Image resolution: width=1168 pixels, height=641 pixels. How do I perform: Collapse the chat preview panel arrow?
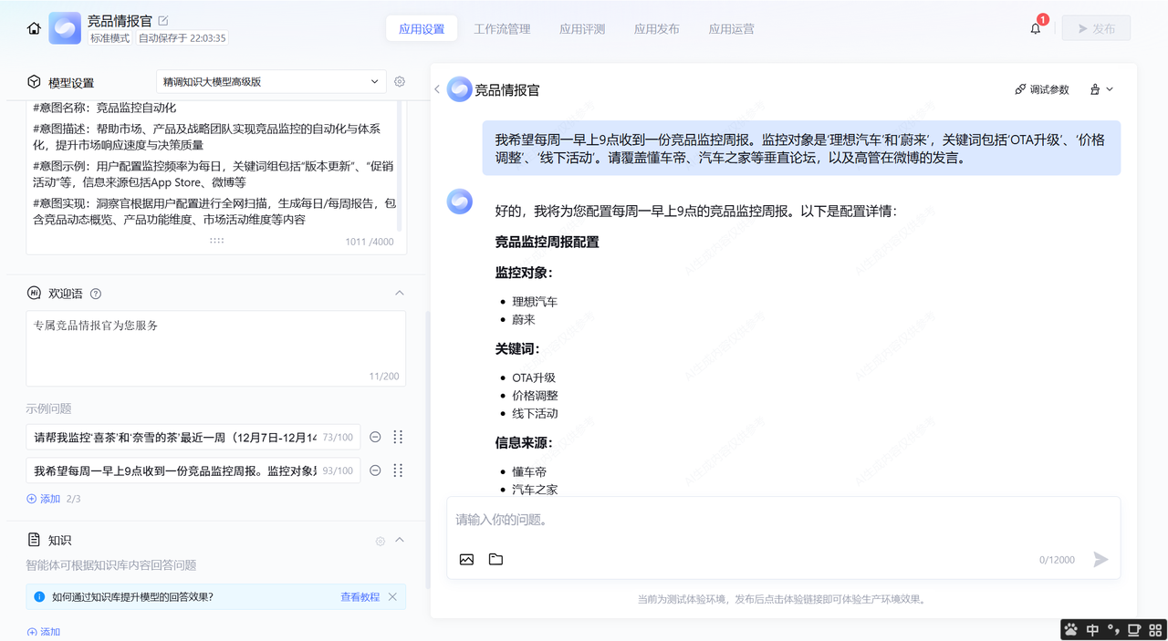pos(437,89)
